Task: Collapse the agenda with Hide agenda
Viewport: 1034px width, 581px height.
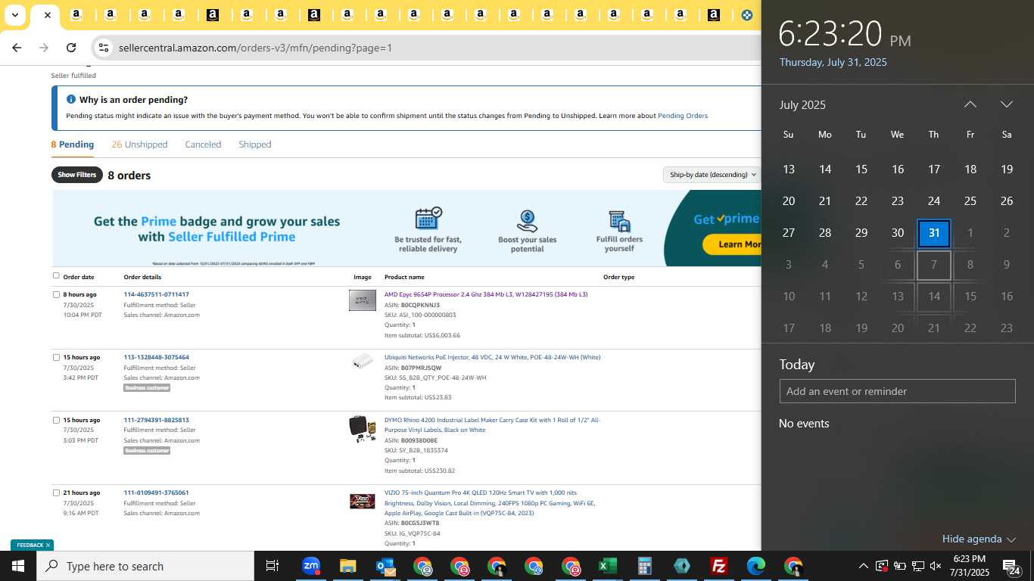Action: point(979,539)
